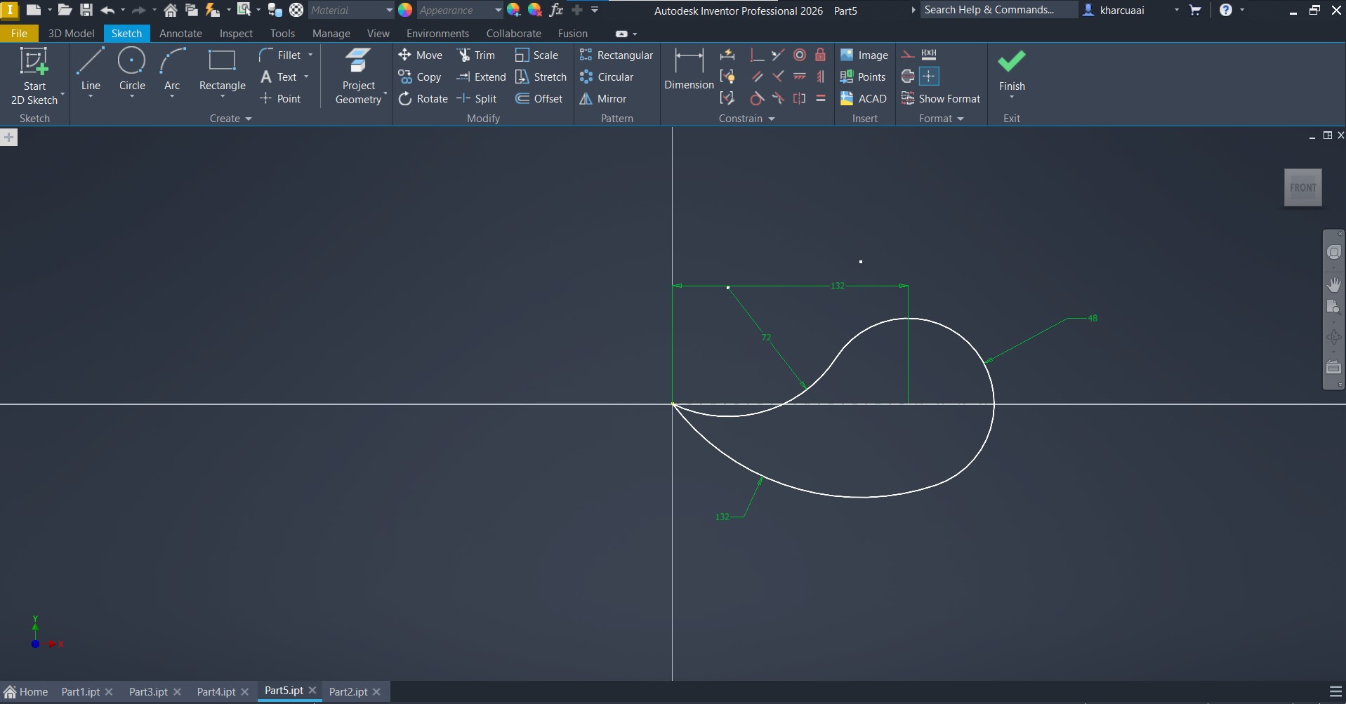Apply the Fix lock constraint

tap(820, 55)
